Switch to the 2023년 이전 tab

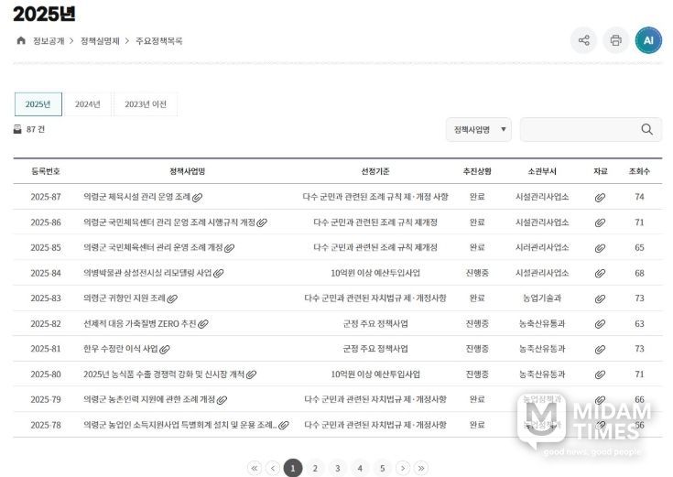146,104
